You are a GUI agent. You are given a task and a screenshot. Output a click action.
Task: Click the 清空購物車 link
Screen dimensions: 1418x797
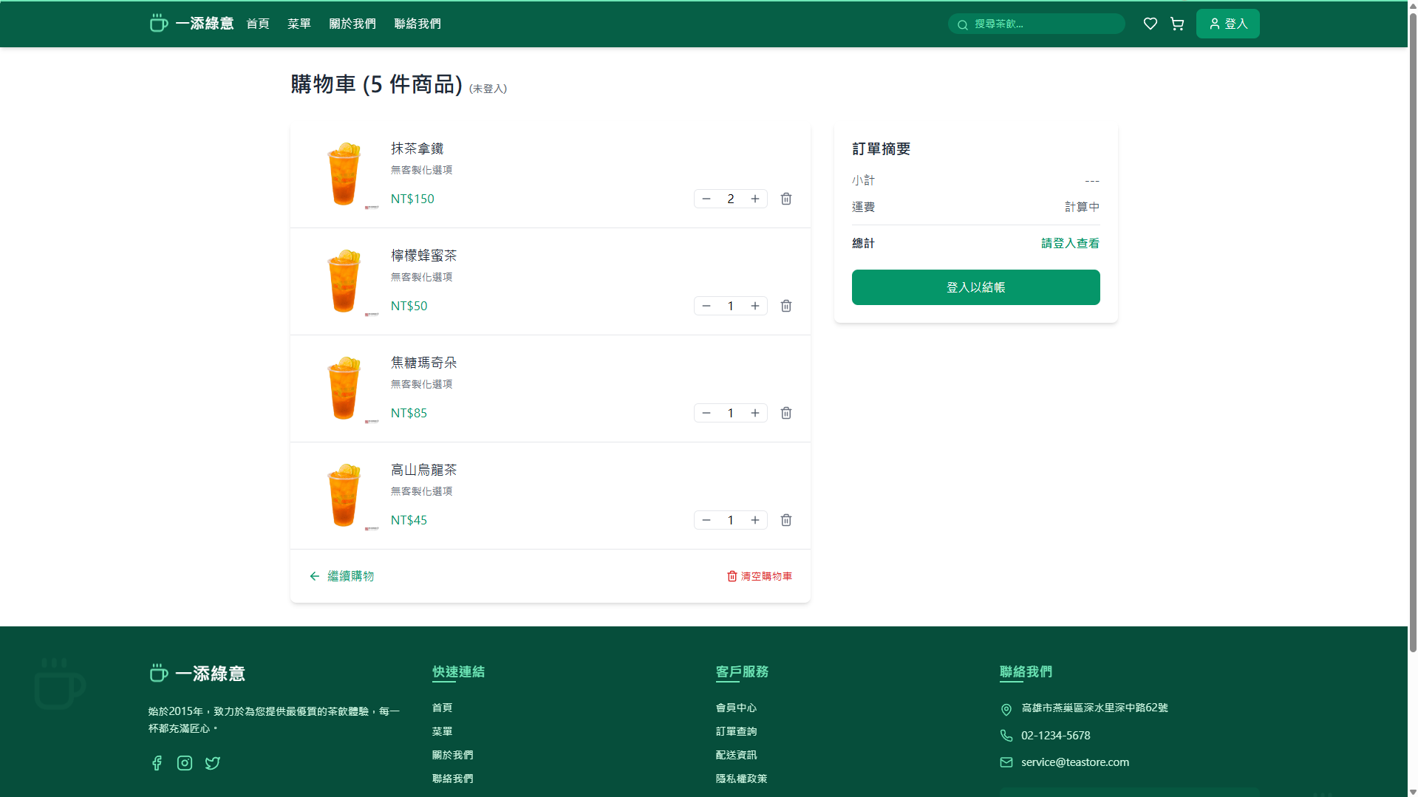[x=760, y=576]
